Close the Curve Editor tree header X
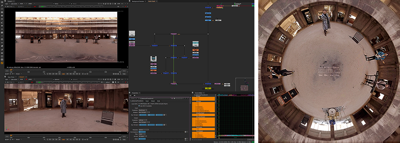The image size is (400, 143). (x=216, y=95)
